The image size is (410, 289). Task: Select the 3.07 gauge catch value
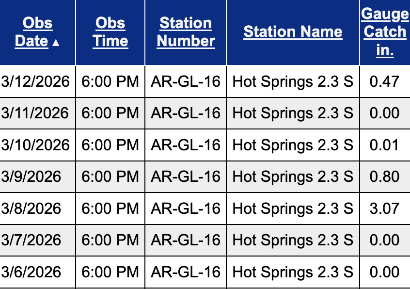[x=384, y=209]
